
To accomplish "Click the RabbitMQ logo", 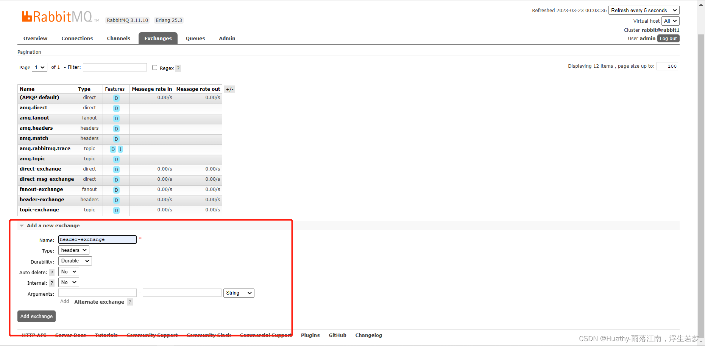I will (60, 17).
